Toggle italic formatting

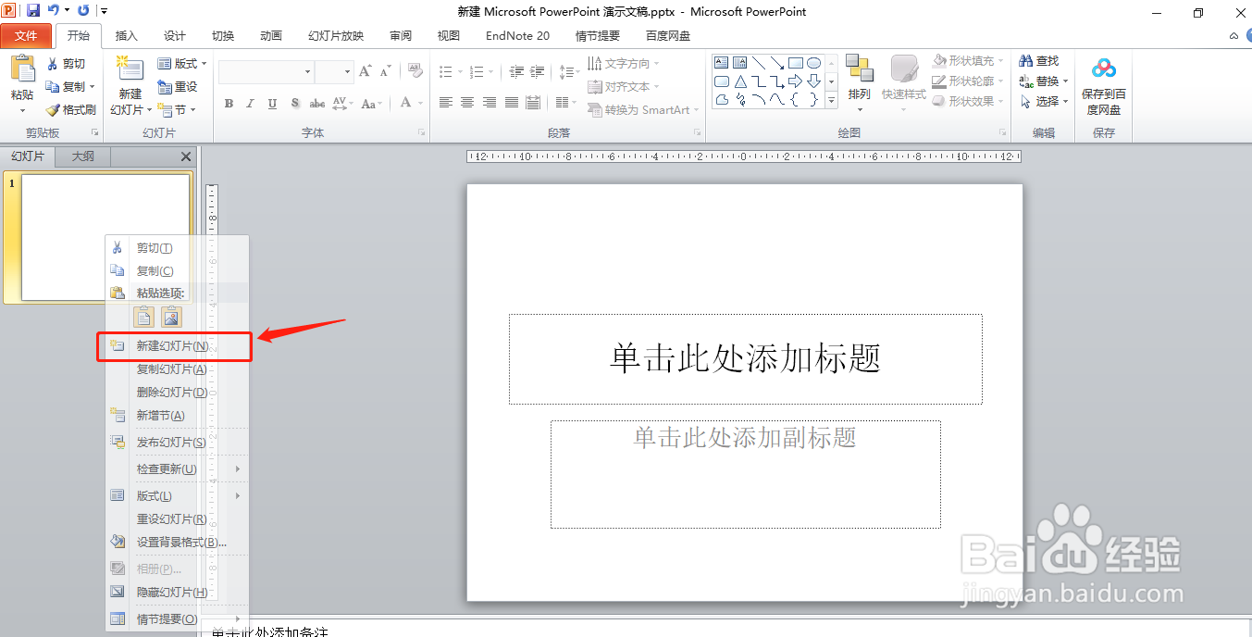250,104
